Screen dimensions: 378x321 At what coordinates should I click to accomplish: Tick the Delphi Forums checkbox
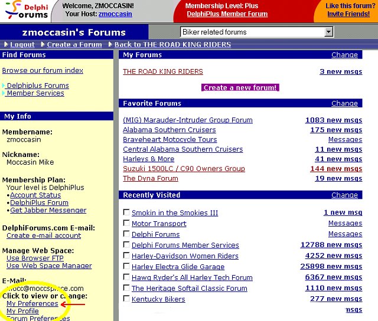point(126,234)
